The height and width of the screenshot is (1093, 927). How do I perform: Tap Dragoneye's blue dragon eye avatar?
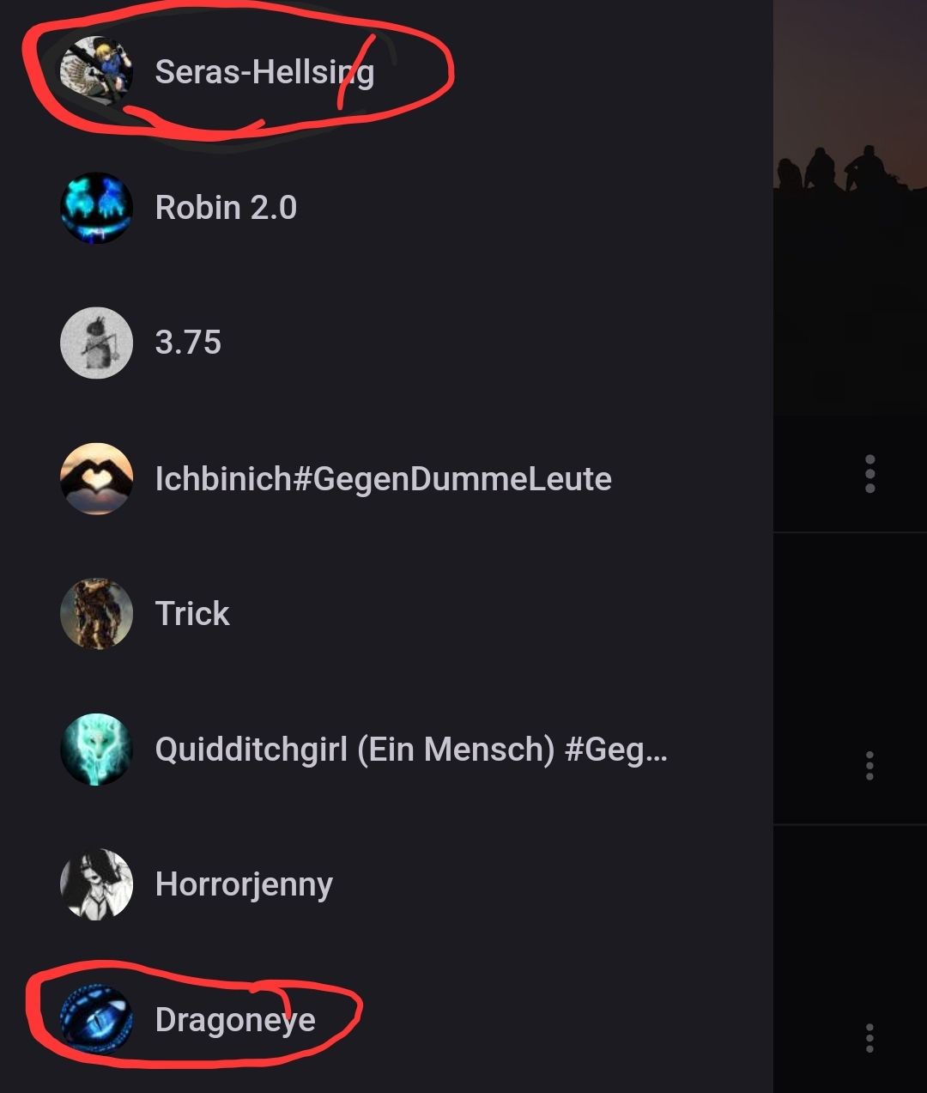(96, 1019)
